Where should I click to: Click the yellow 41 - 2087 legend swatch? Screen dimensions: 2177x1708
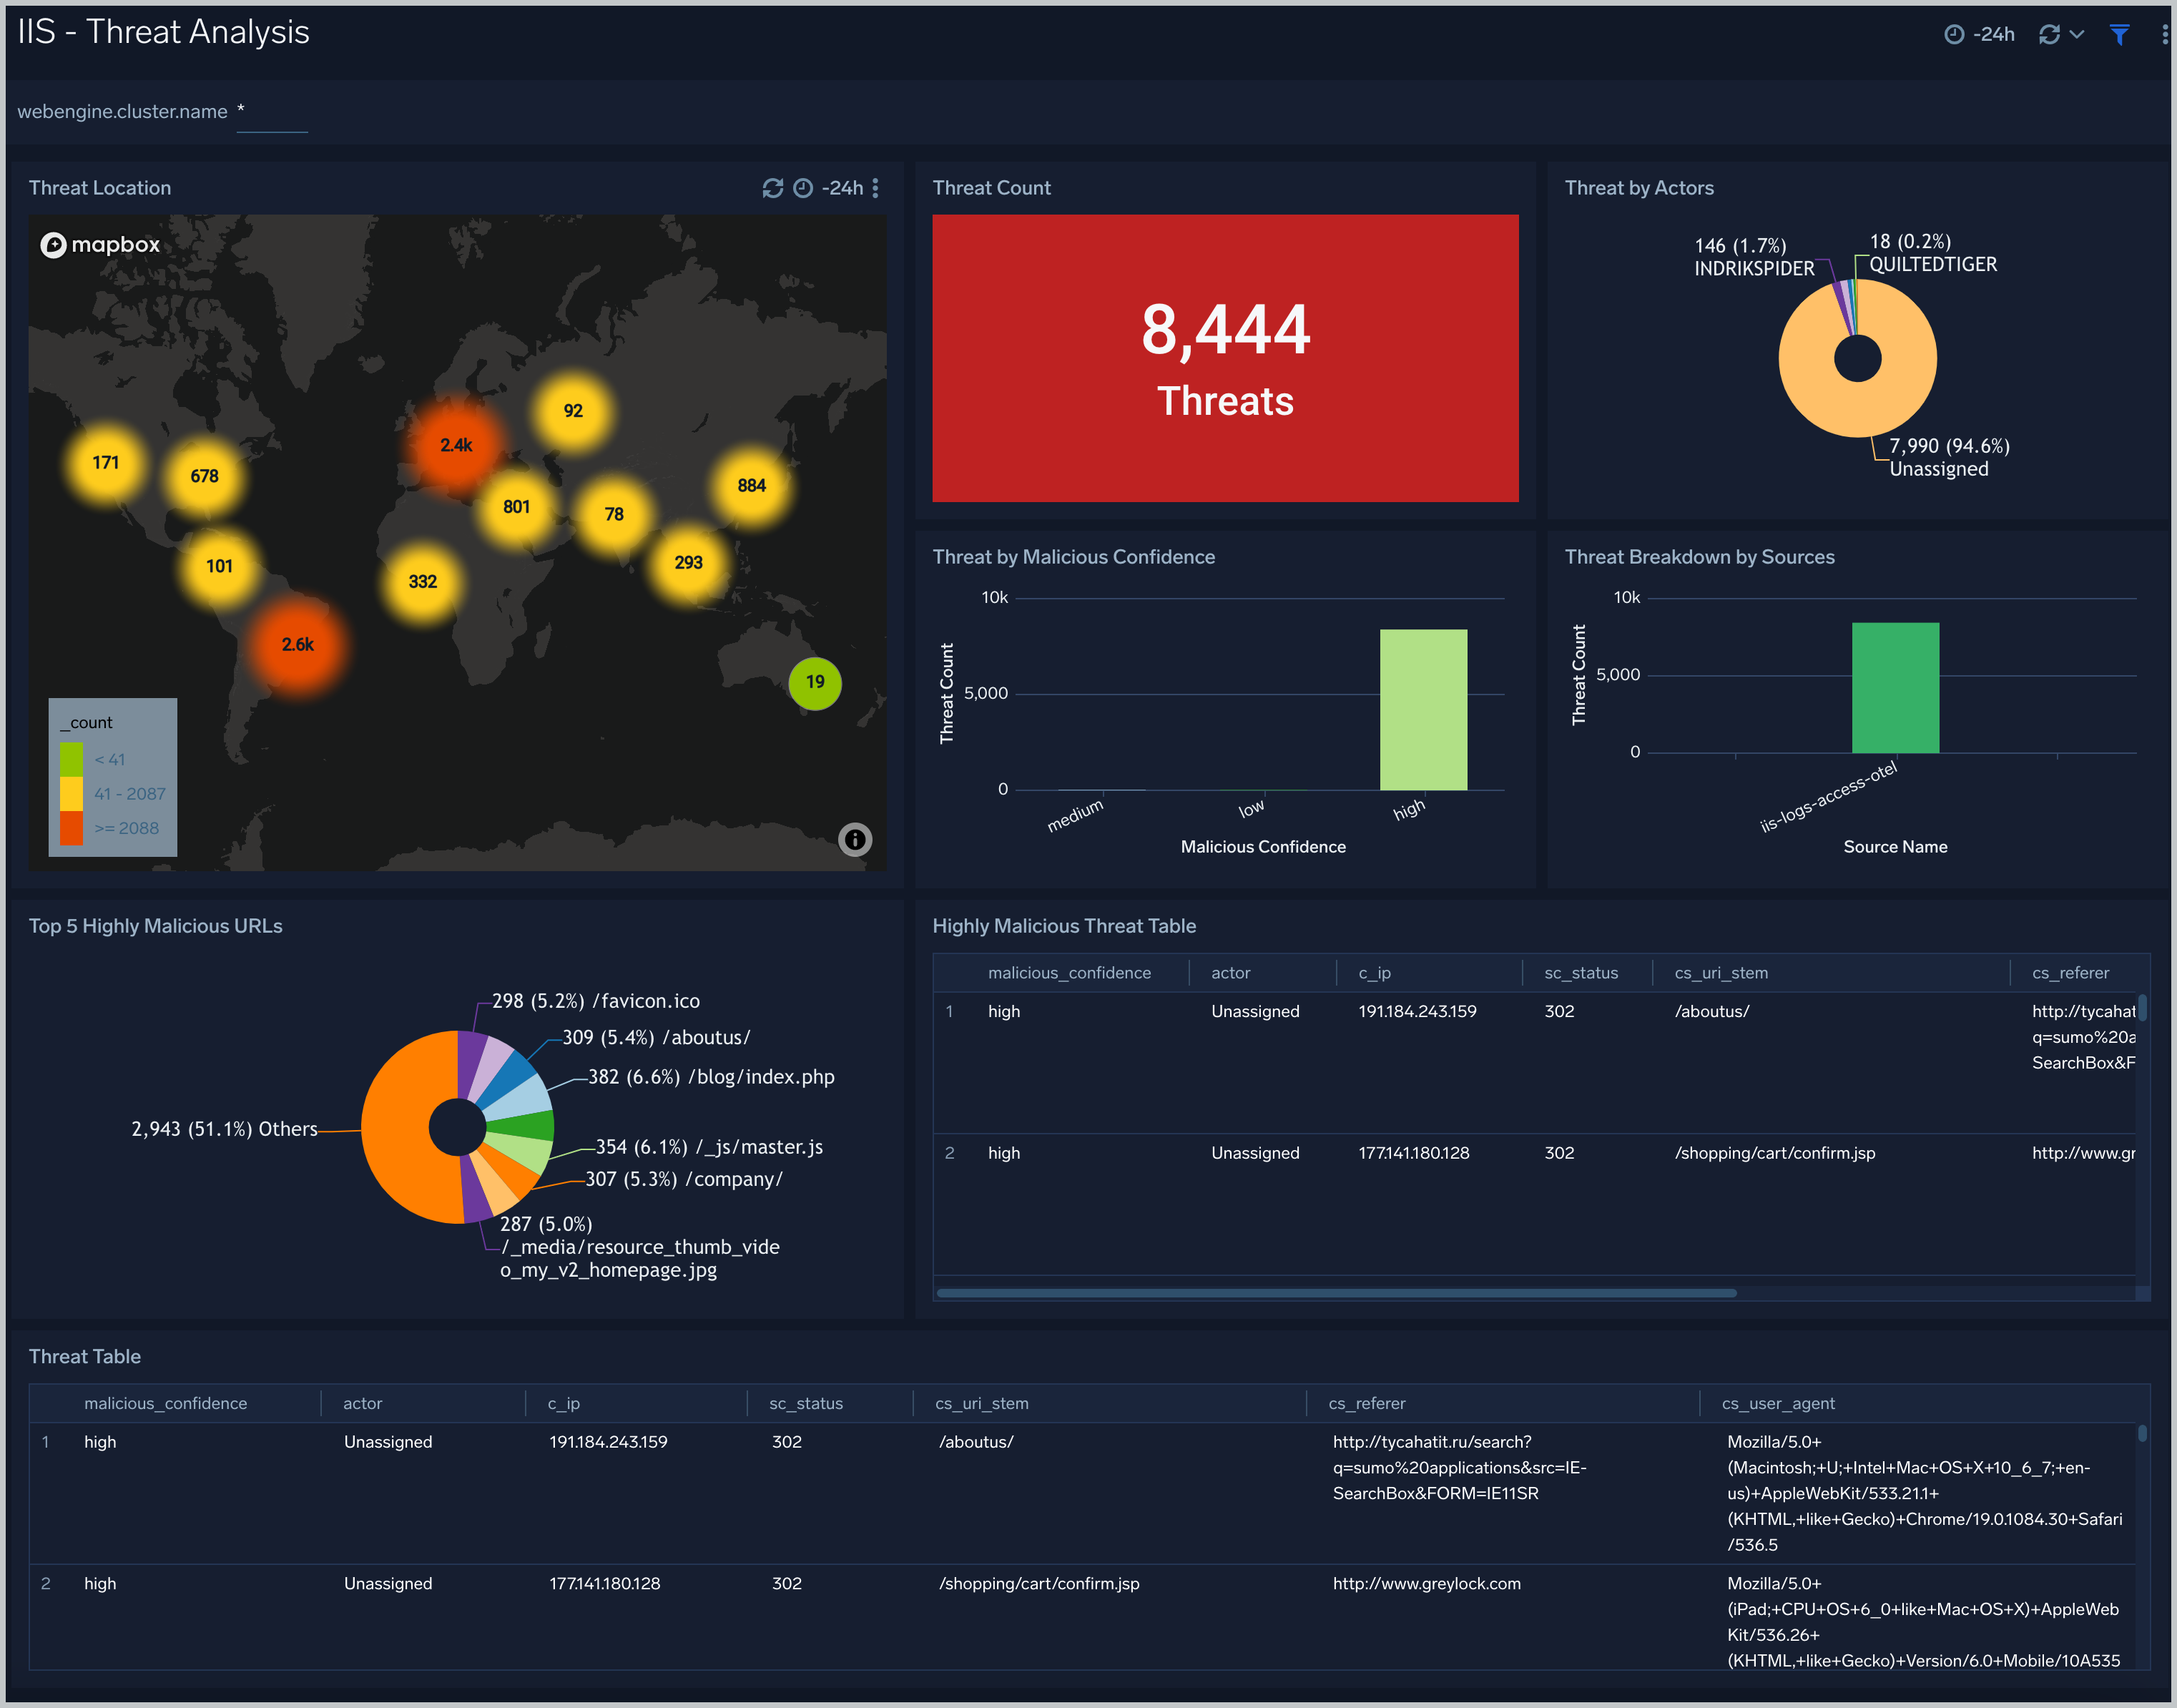pyautogui.click(x=71, y=793)
